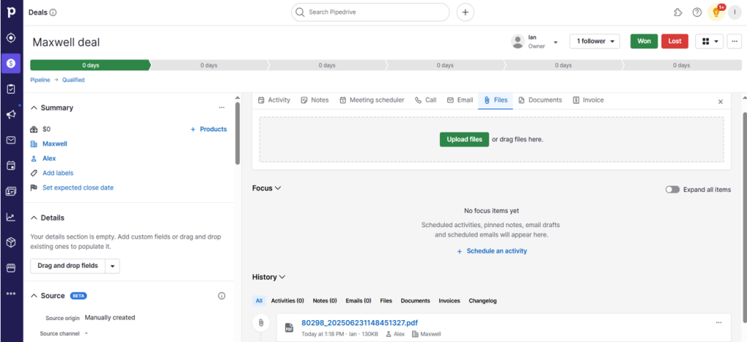
Task: Switch to the Call tab
Action: [425, 100]
